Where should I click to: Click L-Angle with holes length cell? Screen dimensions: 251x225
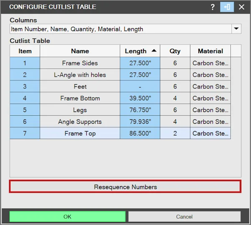pyautogui.click(x=140, y=75)
